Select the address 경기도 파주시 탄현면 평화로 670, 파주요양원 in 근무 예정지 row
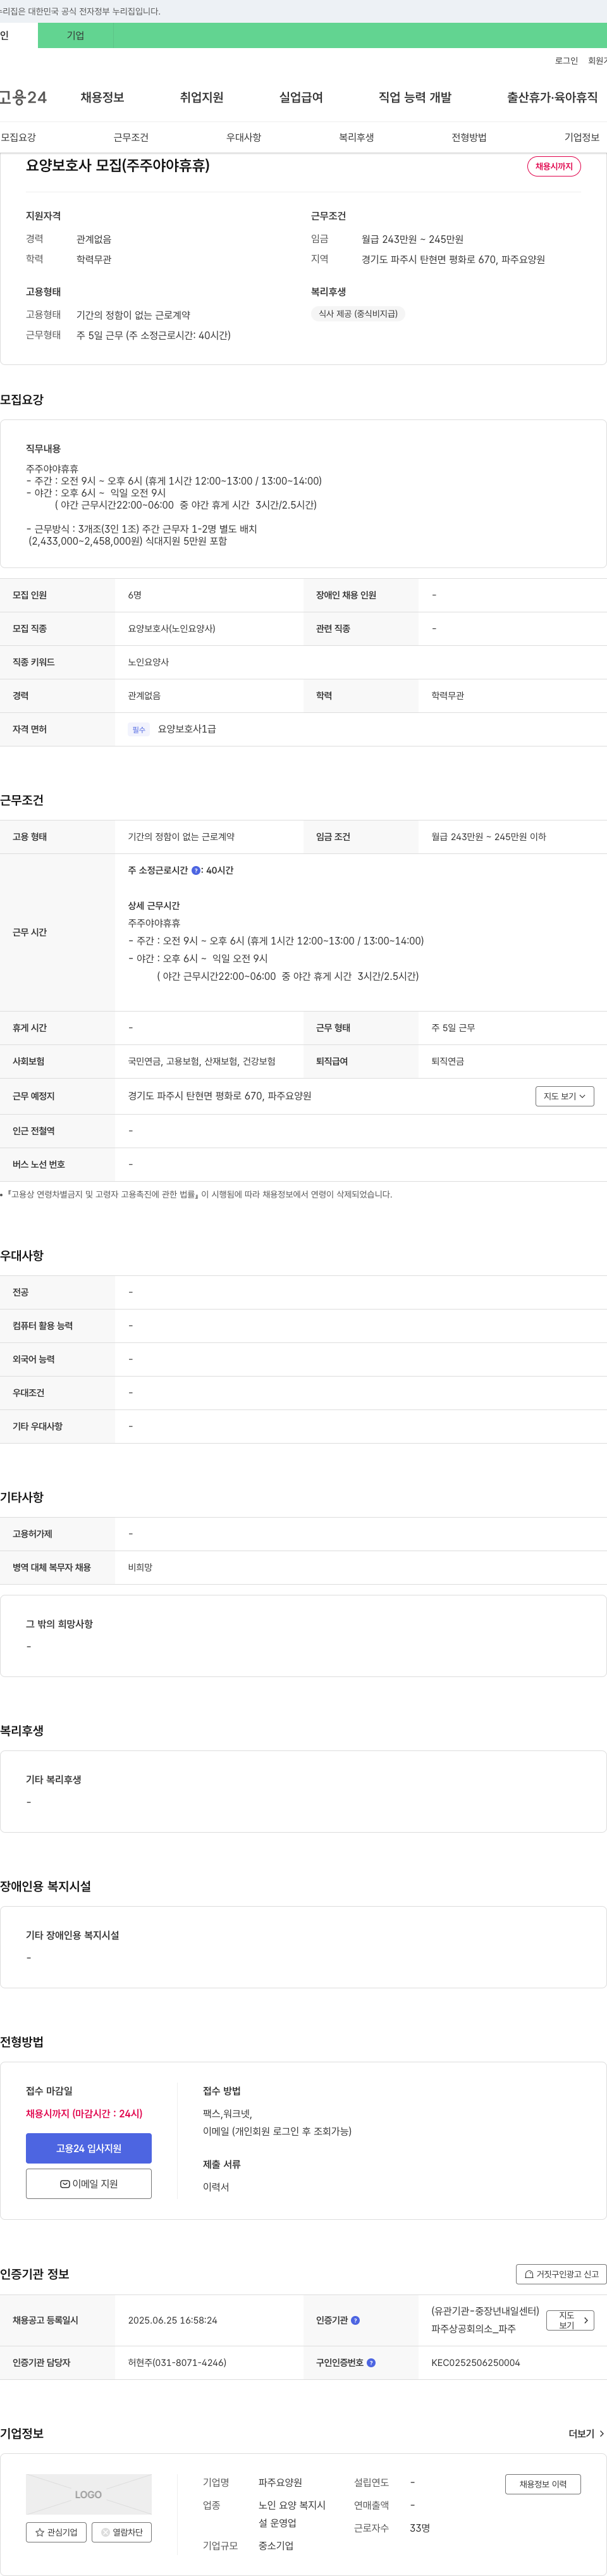 220,1096
